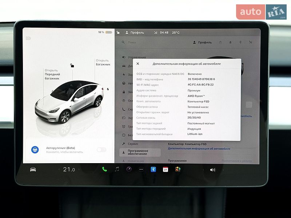Select the AMD Ryzen processor value

196,96
